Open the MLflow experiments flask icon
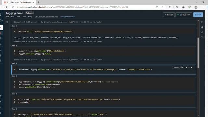208x117 pixels. [202, 27]
